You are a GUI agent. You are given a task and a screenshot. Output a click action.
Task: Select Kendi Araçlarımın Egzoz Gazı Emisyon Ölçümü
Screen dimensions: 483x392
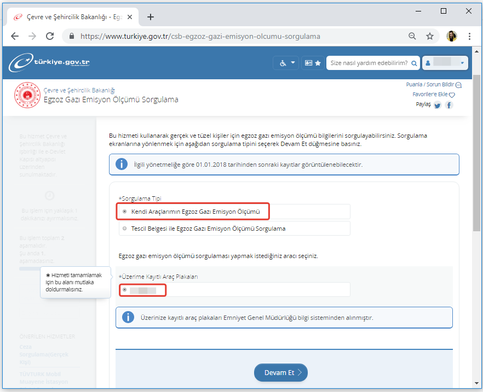pos(125,211)
